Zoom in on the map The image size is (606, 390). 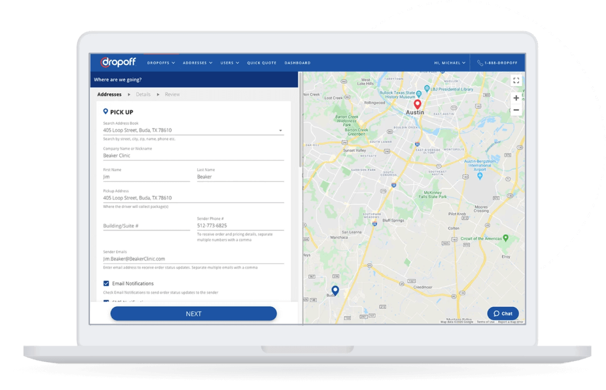(x=516, y=98)
